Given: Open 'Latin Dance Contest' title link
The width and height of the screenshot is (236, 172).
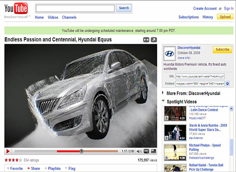Looking at the screenshot, I should [204, 110].
